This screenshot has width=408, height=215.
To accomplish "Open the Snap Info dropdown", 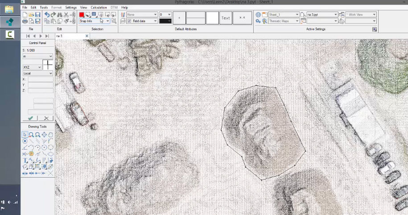I will (94, 21).
